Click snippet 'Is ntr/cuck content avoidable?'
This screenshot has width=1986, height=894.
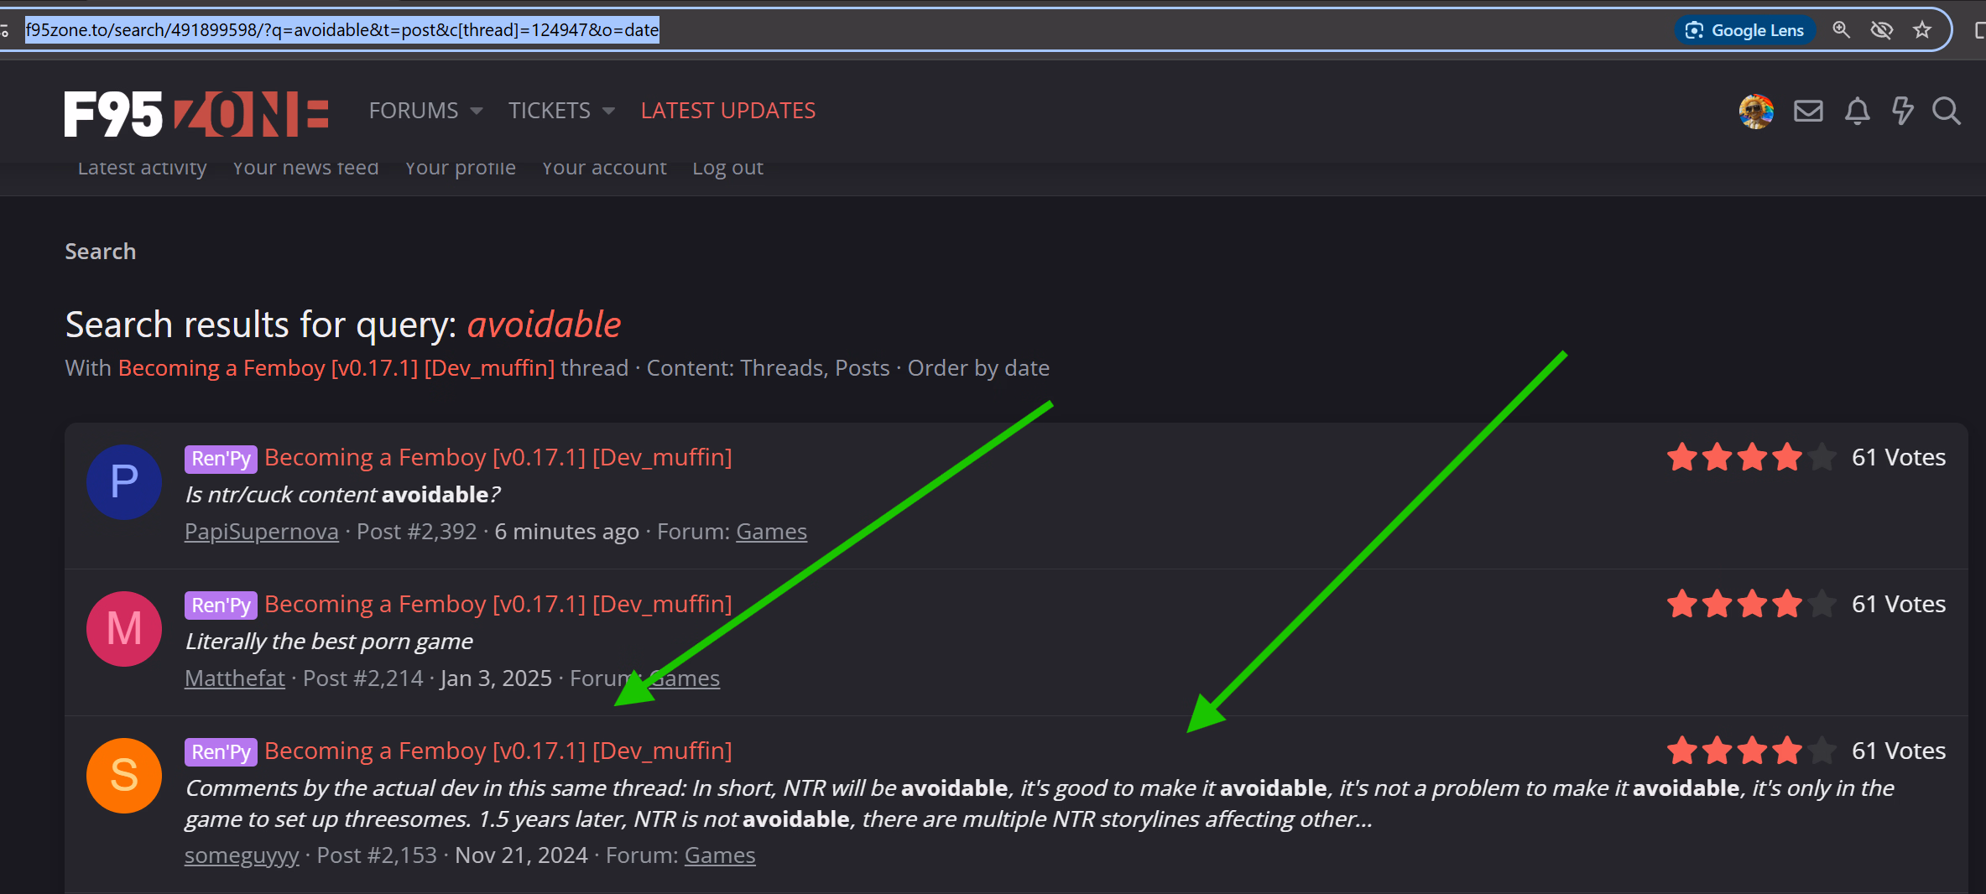(x=342, y=495)
